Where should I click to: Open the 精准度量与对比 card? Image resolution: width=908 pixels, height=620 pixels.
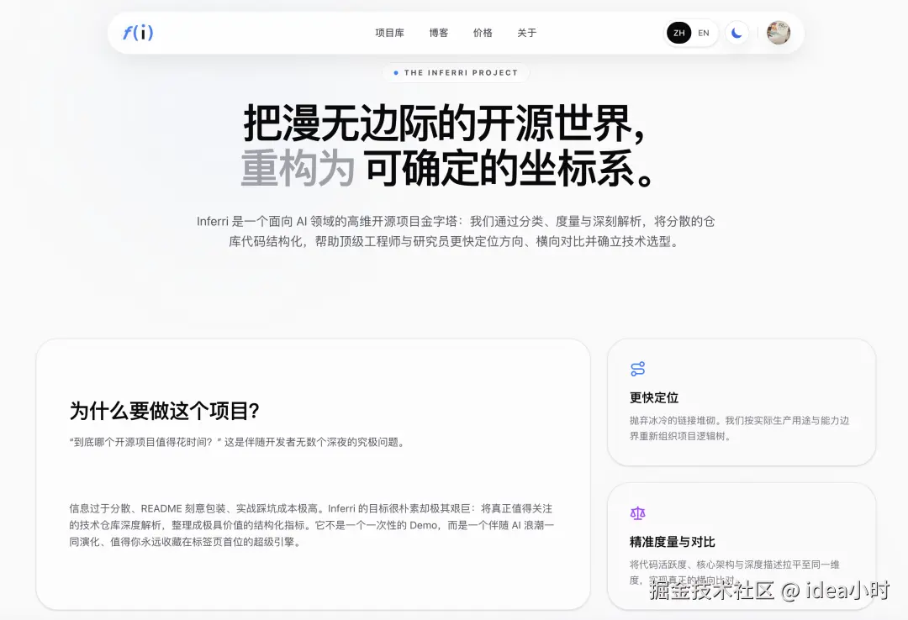pyautogui.click(x=741, y=544)
